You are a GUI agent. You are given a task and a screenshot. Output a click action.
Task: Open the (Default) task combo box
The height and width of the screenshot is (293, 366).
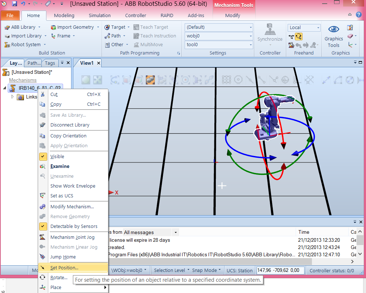click(219, 27)
